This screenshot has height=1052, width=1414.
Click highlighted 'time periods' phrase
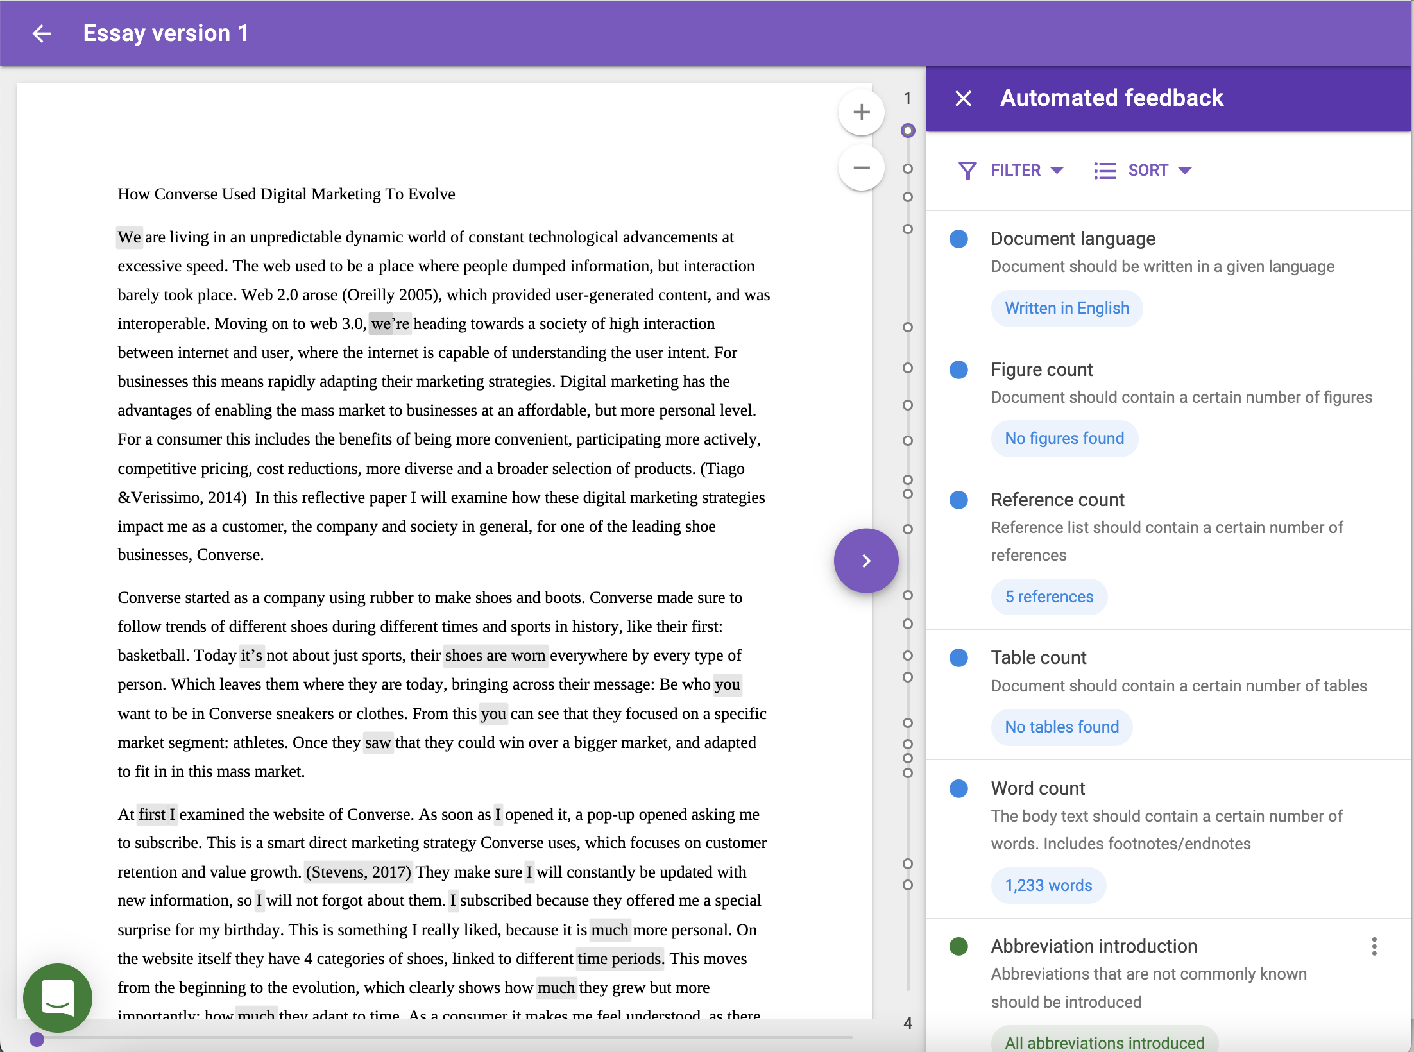click(620, 959)
